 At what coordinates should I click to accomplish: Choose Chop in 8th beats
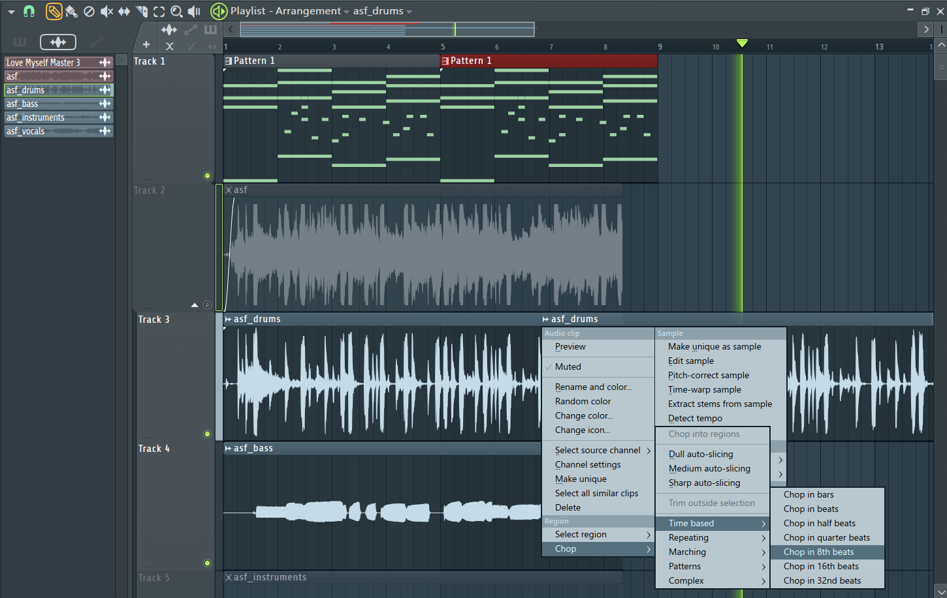[818, 552]
